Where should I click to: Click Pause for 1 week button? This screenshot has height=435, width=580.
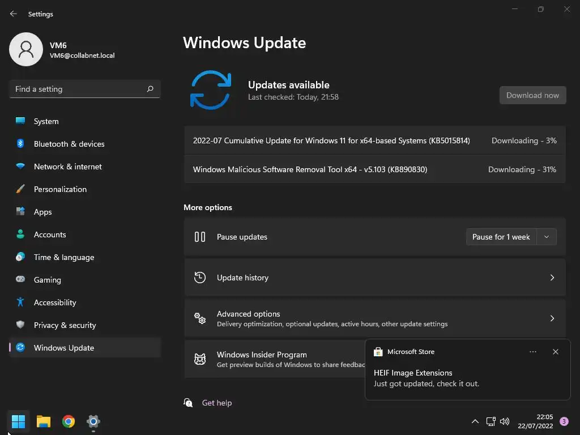501,237
